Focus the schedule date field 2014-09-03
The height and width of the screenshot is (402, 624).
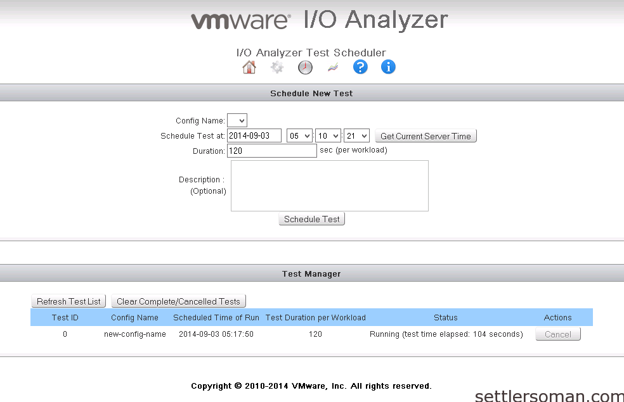(x=254, y=136)
